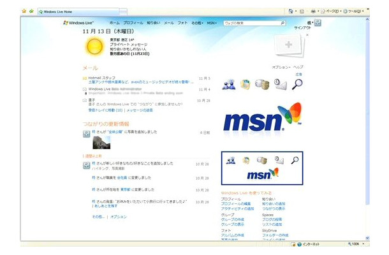Click the Windows Live logo

tap(78, 23)
